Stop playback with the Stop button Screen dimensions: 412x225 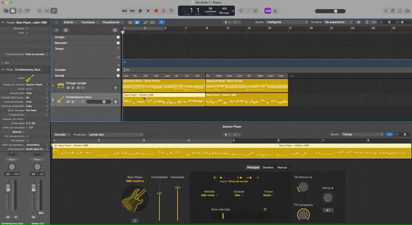140,11
